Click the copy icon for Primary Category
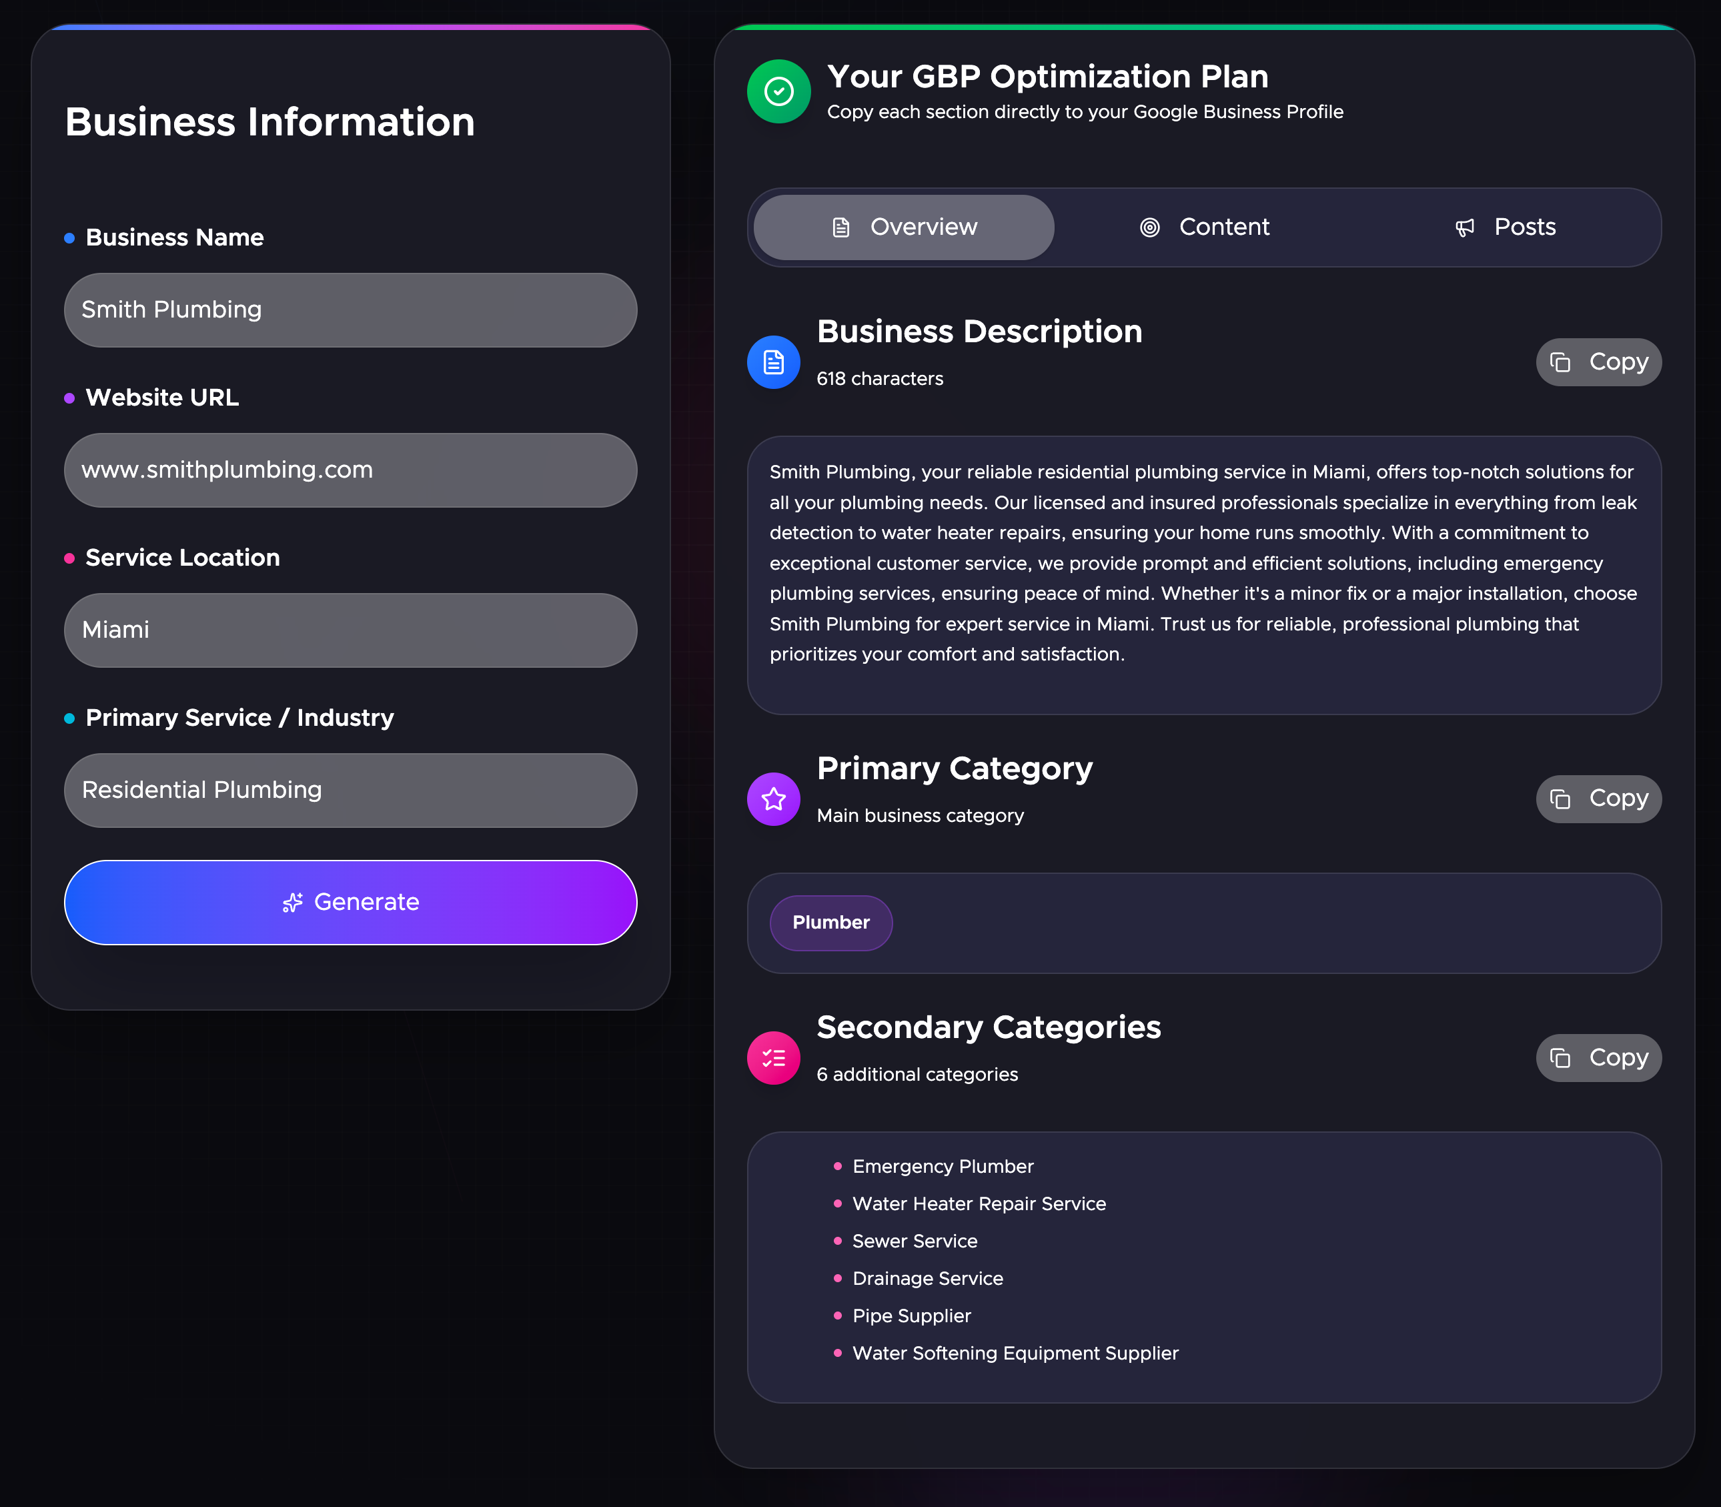1721x1507 pixels. tap(1560, 799)
